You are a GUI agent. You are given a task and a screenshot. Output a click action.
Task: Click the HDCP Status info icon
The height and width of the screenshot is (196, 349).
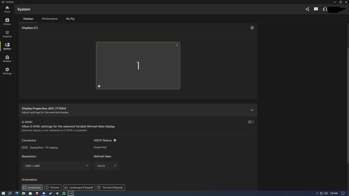pos(115,141)
